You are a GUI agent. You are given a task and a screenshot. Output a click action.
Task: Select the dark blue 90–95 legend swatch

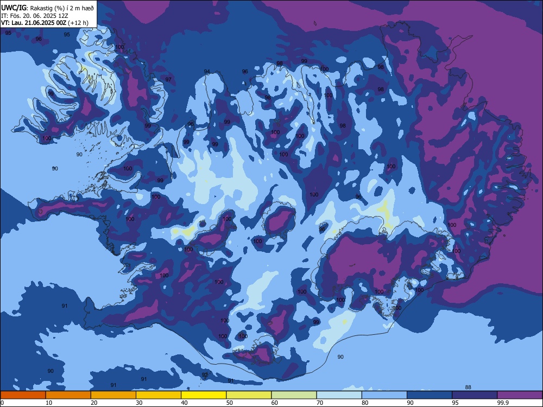(x=430, y=395)
